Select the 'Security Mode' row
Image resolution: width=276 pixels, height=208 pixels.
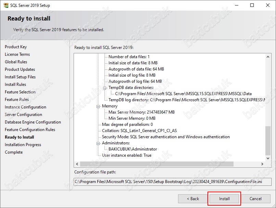point(166,137)
